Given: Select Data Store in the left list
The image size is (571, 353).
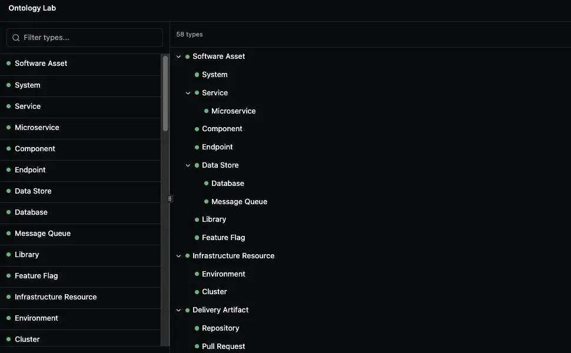Looking at the screenshot, I should 80,191.
